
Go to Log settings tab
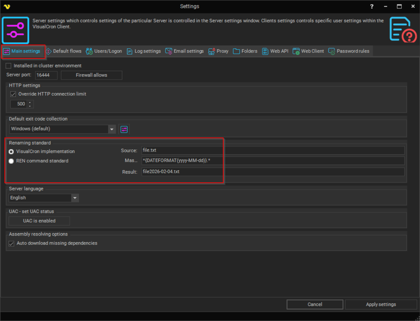144,51
